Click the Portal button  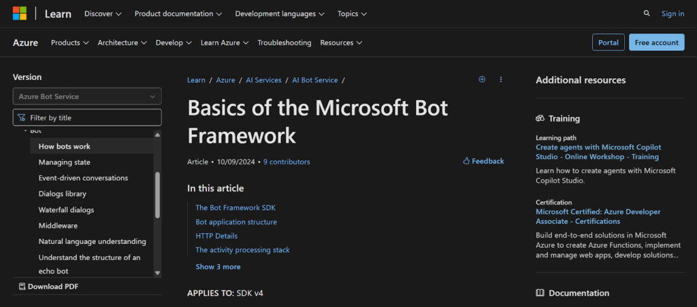608,43
